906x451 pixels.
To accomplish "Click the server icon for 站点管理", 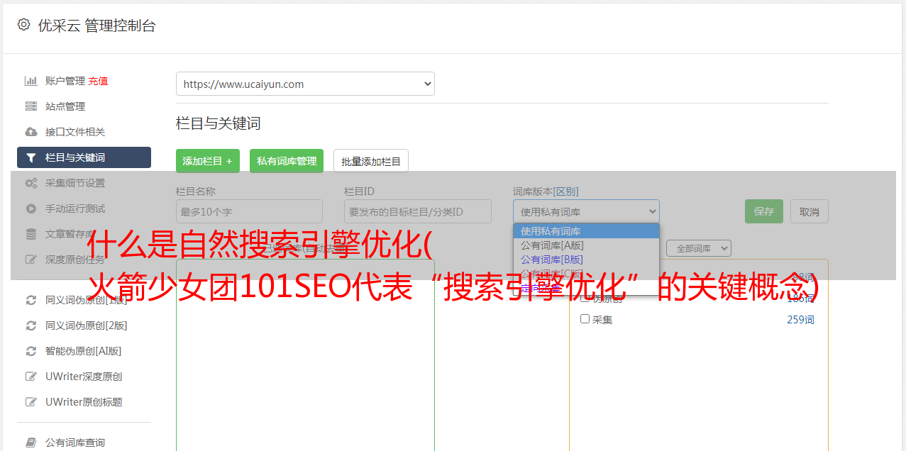I will click(x=31, y=106).
